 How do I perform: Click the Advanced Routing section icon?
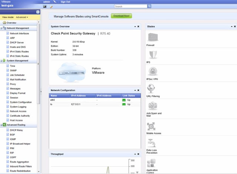4,125
